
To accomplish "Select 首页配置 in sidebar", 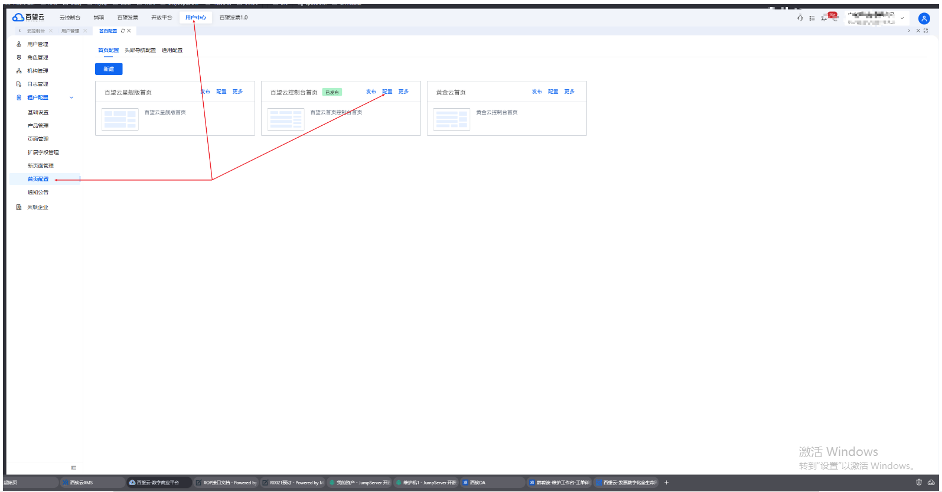I will (45, 179).
